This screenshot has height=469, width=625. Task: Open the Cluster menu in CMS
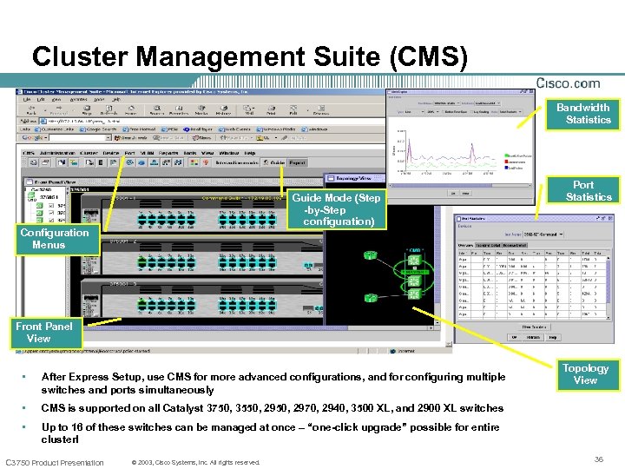point(89,153)
